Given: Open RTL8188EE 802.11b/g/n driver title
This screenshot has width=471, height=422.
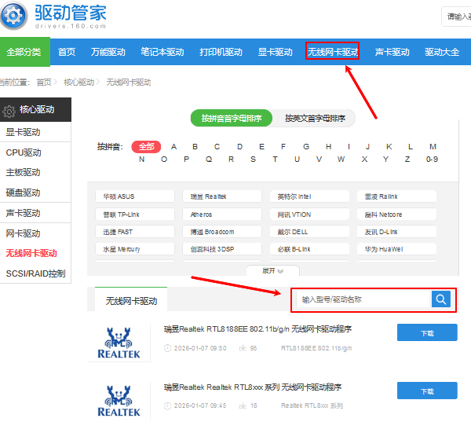Looking at the screenshot, I should click(x=257, y=329).
